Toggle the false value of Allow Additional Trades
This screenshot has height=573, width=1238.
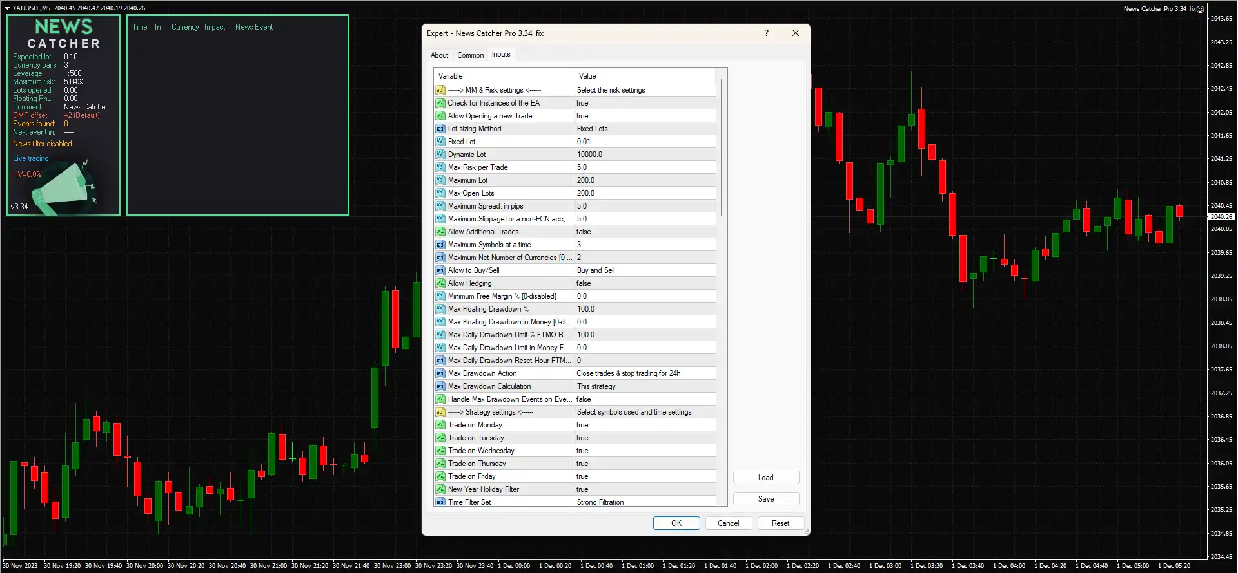point(645,232)
